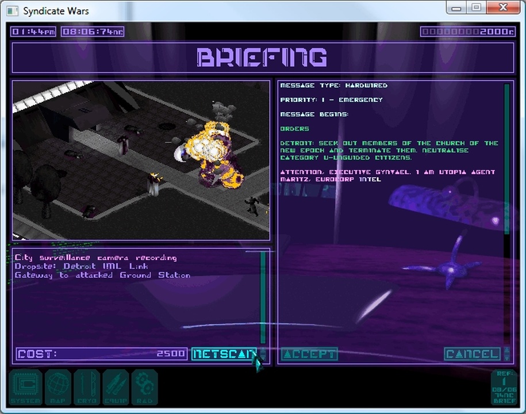Cancel the mission briefing
Screen dimensions: 526x414
473,354
